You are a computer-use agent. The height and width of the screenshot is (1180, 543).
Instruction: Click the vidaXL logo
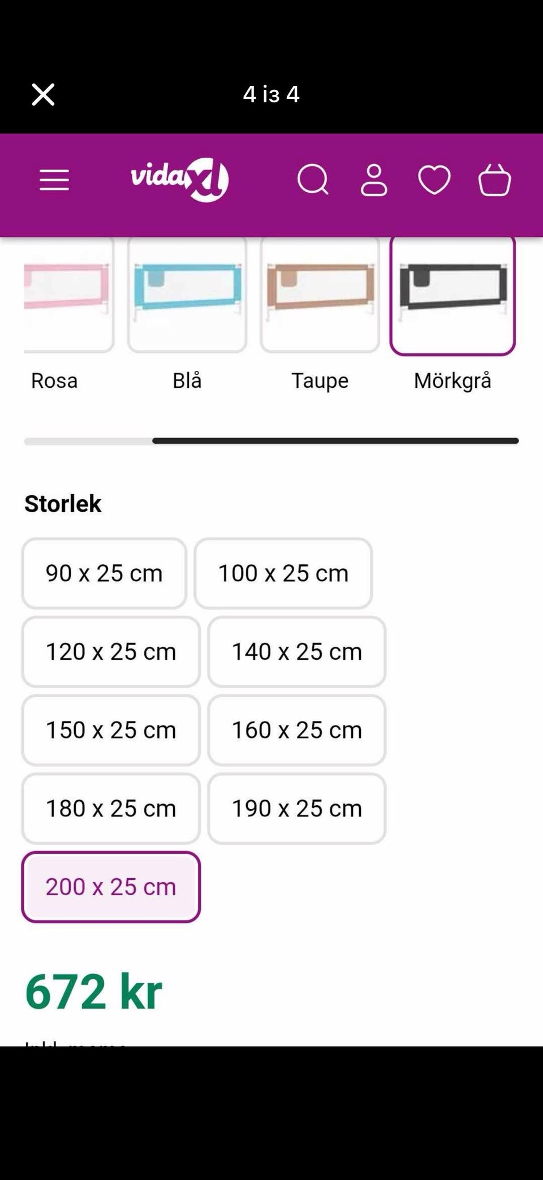coord(180,180)
